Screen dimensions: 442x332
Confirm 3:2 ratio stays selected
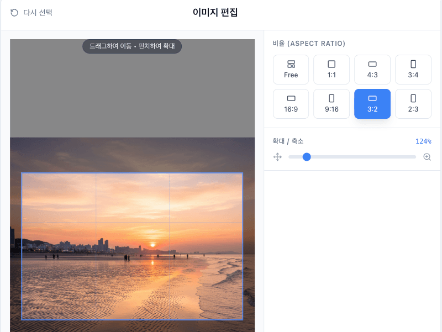(372, 103)
